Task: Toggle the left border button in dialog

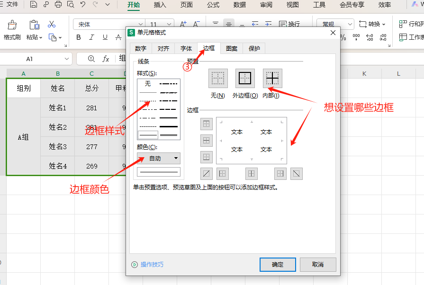Action: (223, 173)
